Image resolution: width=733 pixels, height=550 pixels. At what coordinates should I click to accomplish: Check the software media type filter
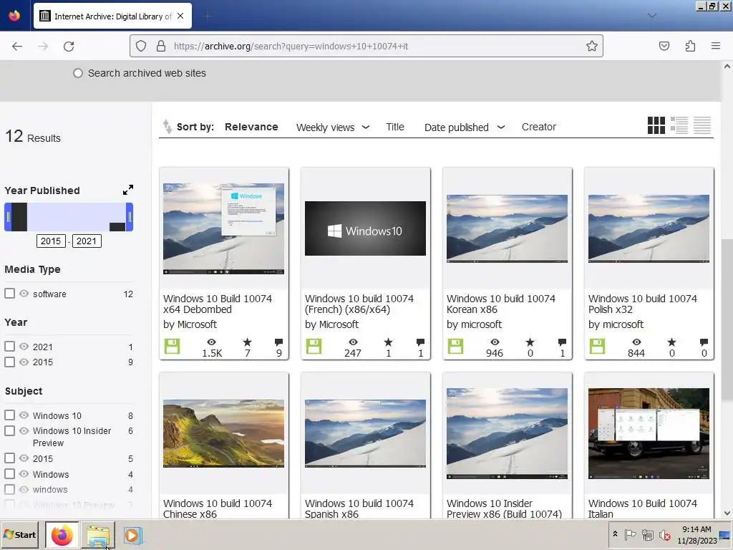(9, 293)
